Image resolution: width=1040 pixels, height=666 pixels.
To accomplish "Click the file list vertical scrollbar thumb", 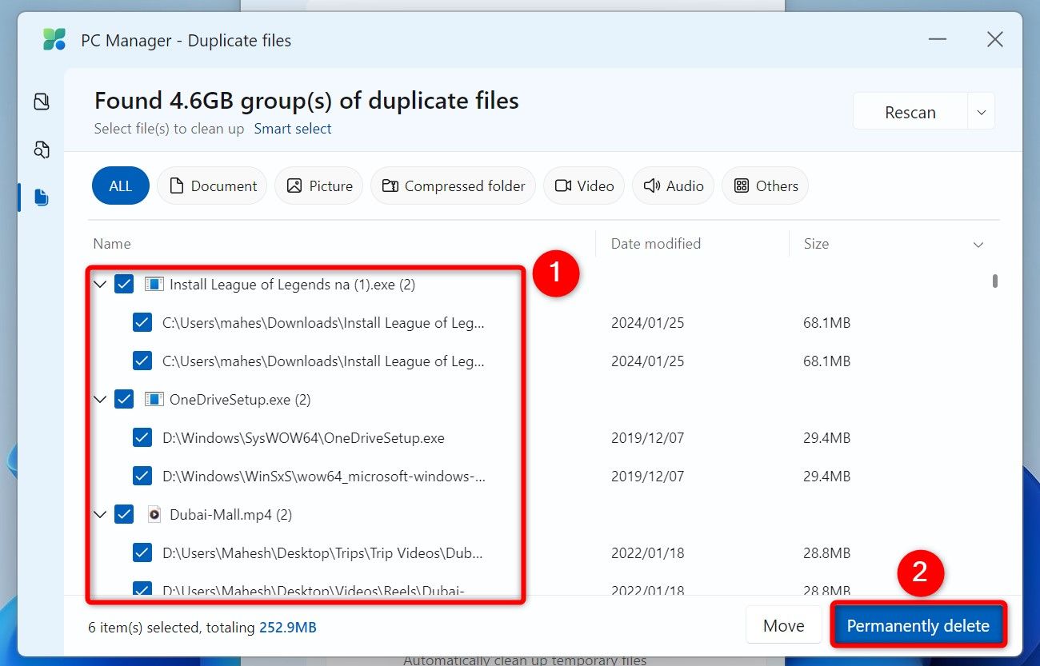I will 995,281.
